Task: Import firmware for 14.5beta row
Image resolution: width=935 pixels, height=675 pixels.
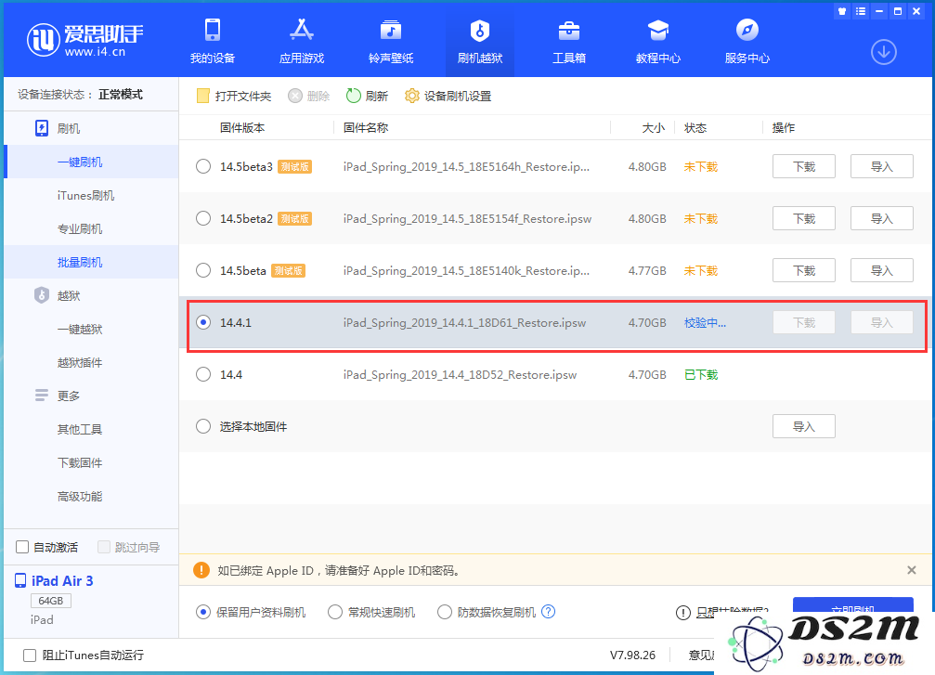Action: pos(881,270)
